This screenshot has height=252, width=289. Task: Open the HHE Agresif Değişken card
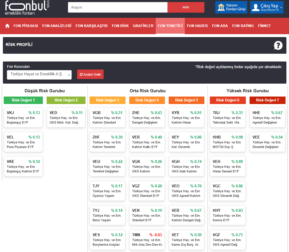[267, 117]
